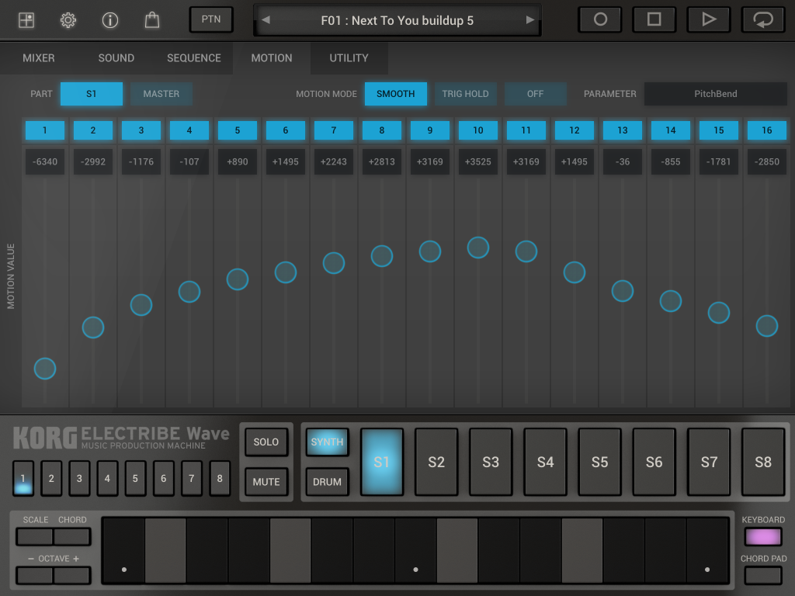Screen dimensions: 795x596
Task: Click the PTN button
Action: coord(211,20)
